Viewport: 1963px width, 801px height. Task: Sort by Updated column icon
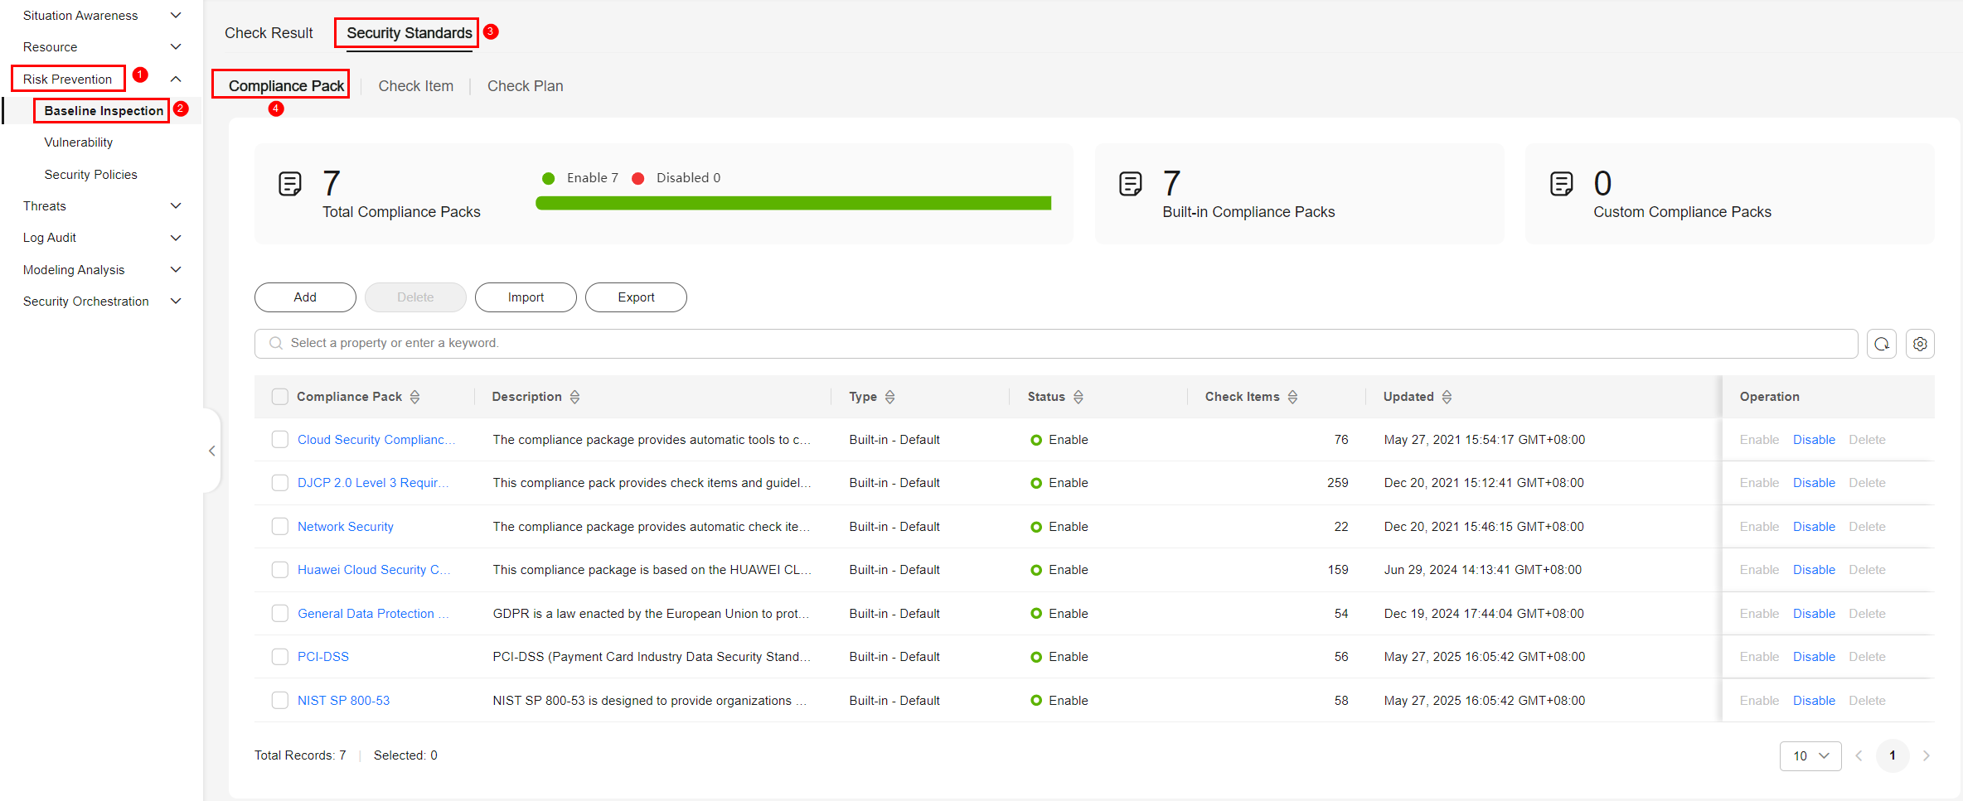pos(1447,397)
